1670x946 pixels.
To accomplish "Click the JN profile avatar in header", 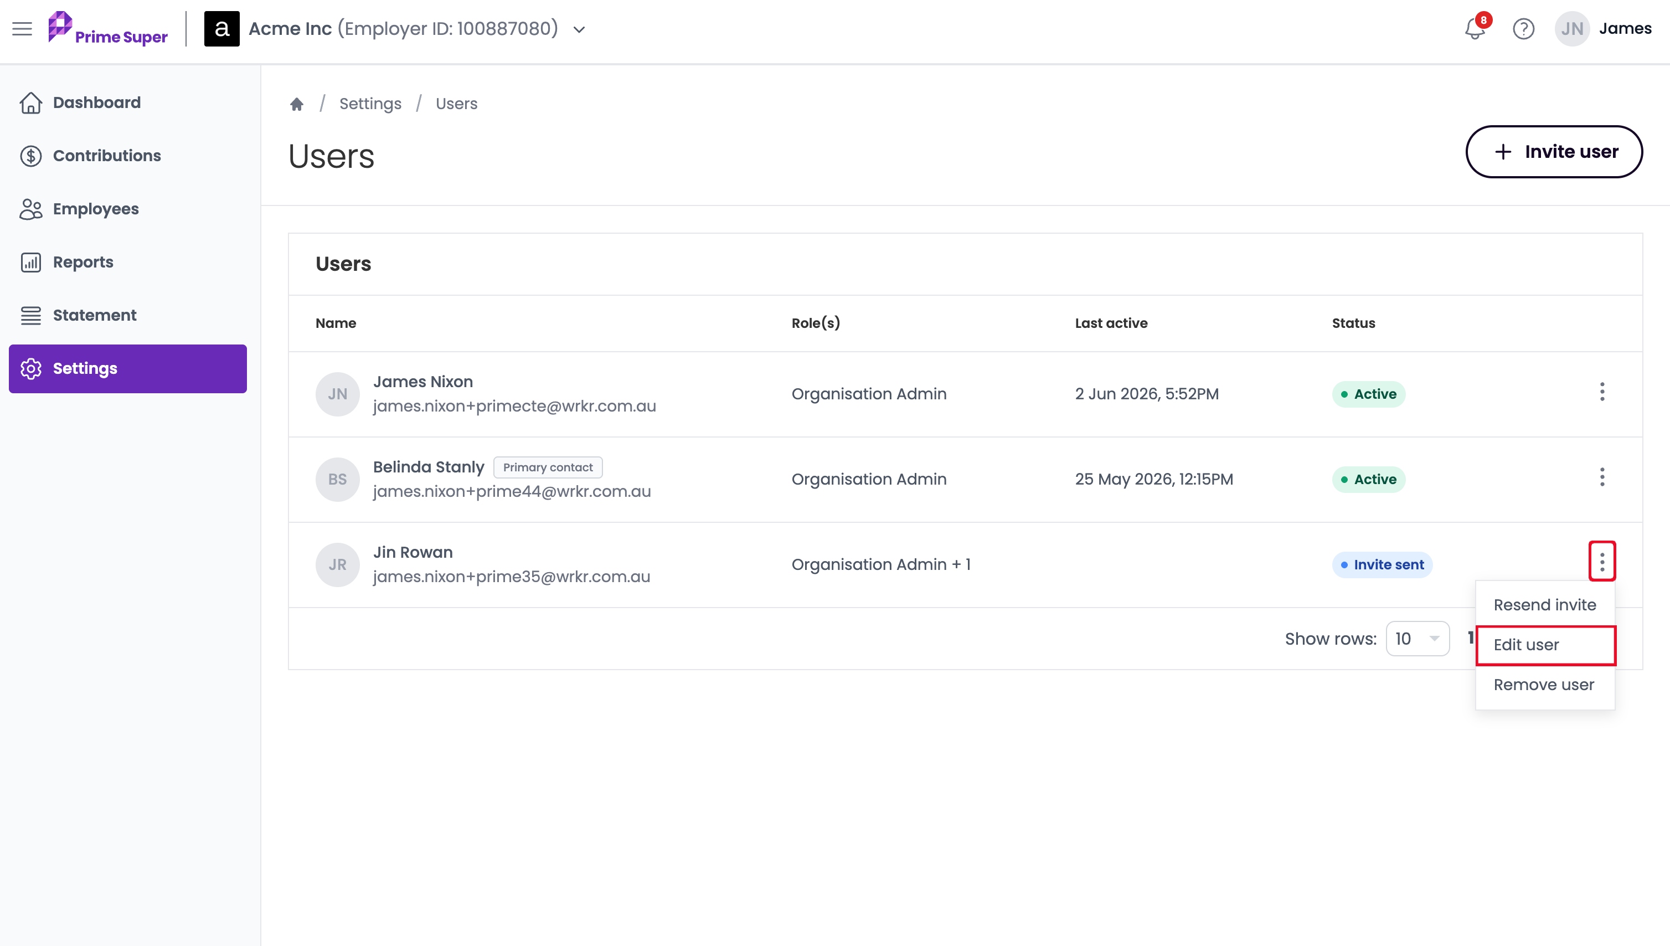I will (x=1572, y=29).
